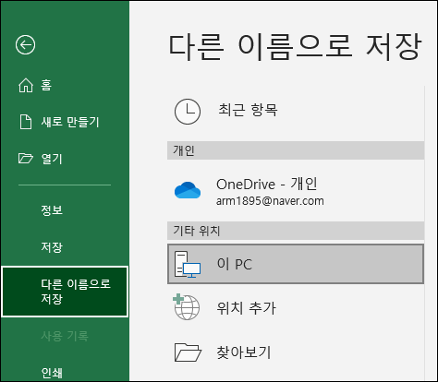Click the browse folder icon
438x382 pixels.
188,352
